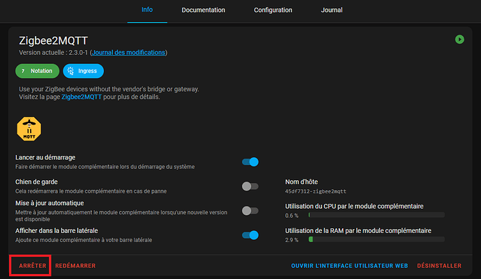Switch to the Info tab
The height and width of the screenshot is (279, 481).
point(147,10)
